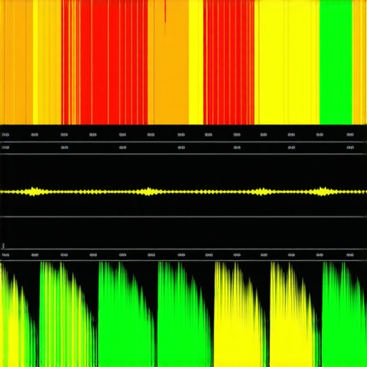The image size is (367, 367).
Task: Select the green band in the top color strip
Action: (336, 62)
